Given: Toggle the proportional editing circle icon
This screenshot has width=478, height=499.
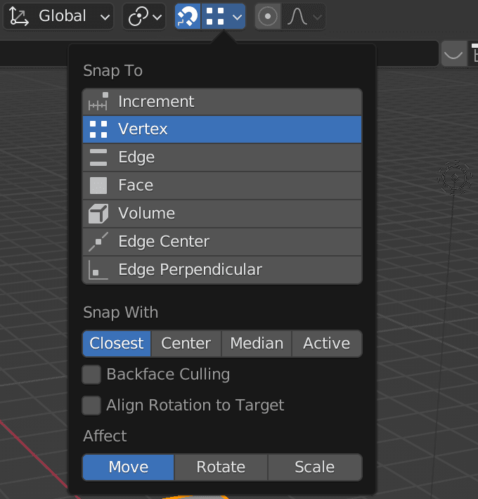Looking at the screenshot, I should click(268, 16).
